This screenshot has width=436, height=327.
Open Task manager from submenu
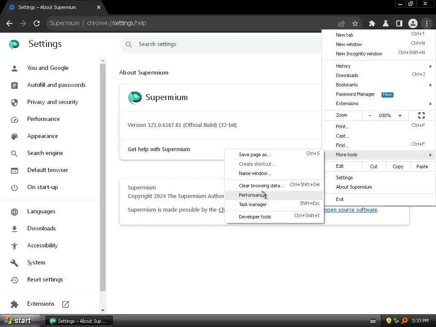point(274,204)
